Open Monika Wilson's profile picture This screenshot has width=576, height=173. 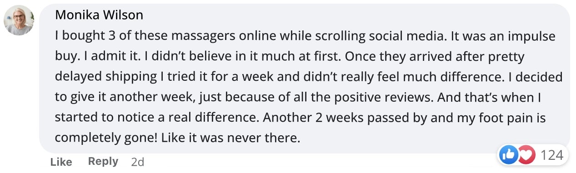point(19,20)
